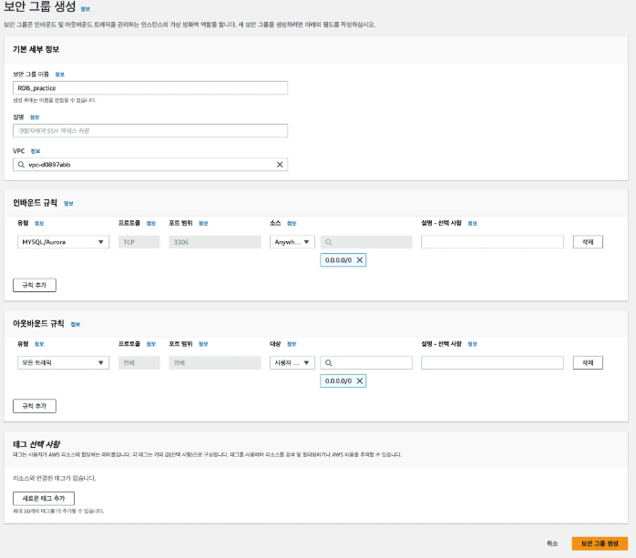Screen dimensions: 636x558
Task: Click 삭제 button on outbound rule row
Action: click(588, 362)
